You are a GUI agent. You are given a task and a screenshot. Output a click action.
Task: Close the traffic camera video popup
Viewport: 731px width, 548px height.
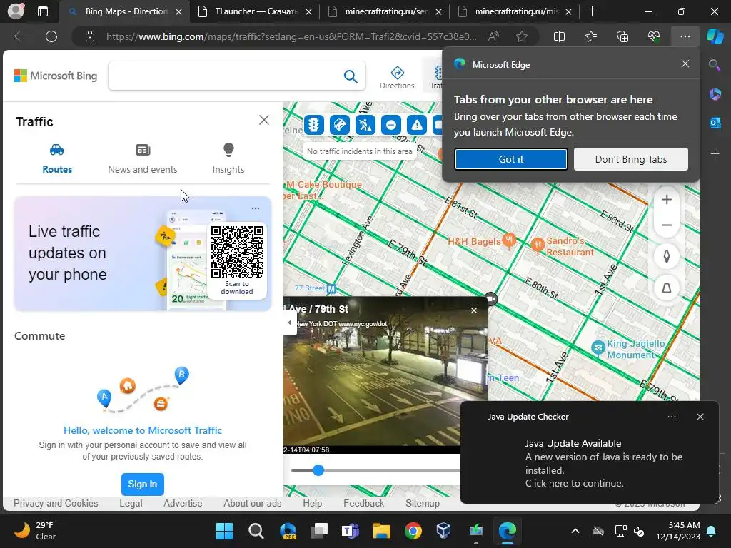tap(474, 310)
